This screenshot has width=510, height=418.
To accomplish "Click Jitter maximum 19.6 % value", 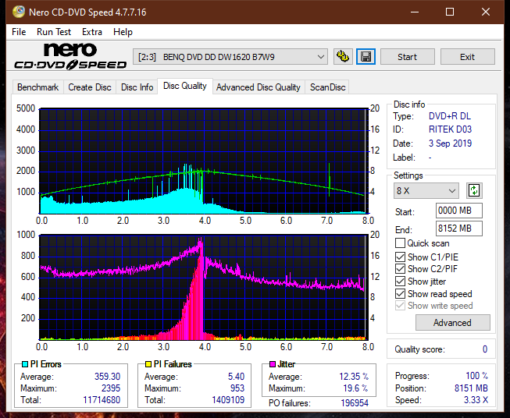I will 356,388.
